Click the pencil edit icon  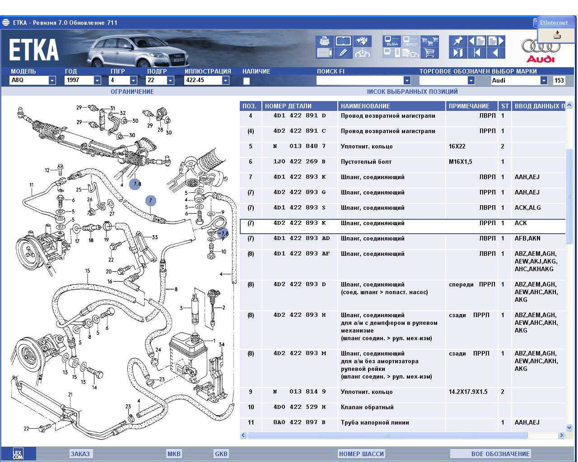(343, 53)
